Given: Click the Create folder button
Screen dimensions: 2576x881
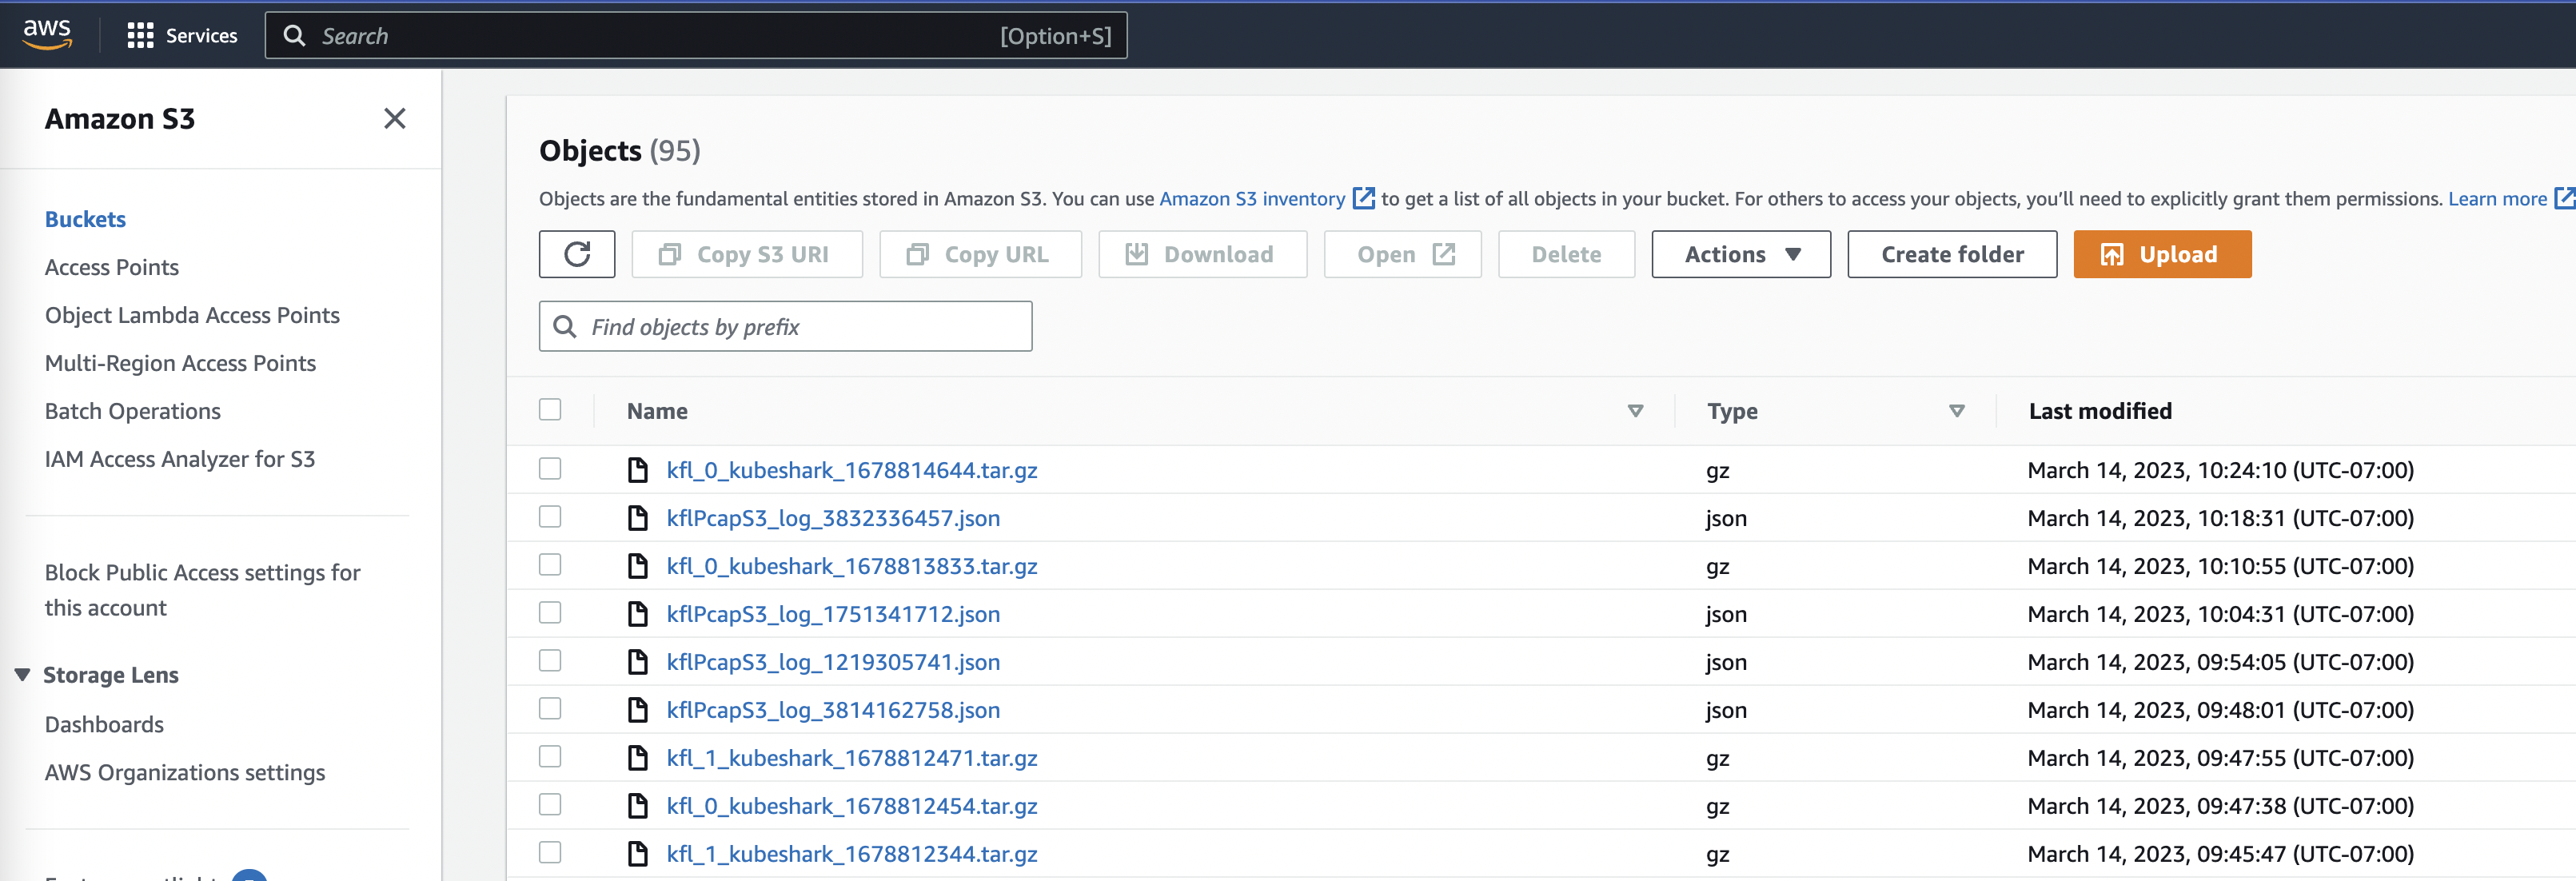Looking at the screenshot, I should pyautogui.click(x=1951, y=255).
